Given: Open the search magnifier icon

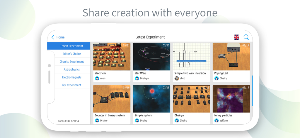Looking at the screenshot, I should [x=246, y=37].
